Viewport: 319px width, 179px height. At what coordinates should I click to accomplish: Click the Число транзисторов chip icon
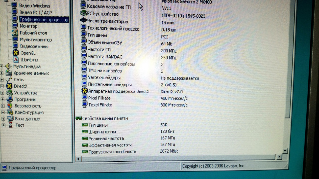point(83,20)
